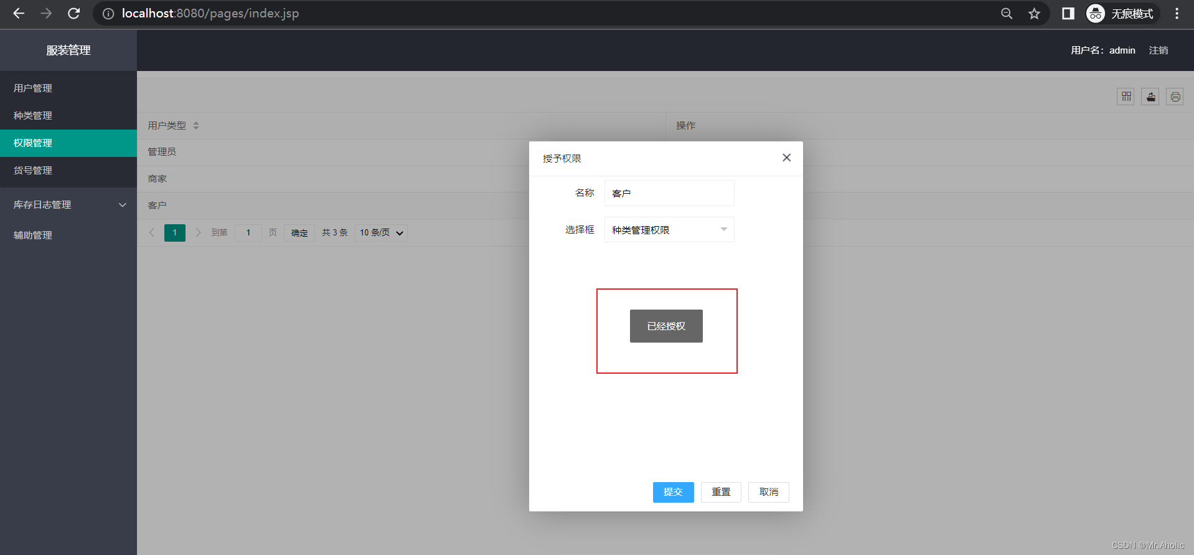Open the table column filter icon
This screenshot has height=555, width=1194.
pyautogui.click(x=1126, y=97)
